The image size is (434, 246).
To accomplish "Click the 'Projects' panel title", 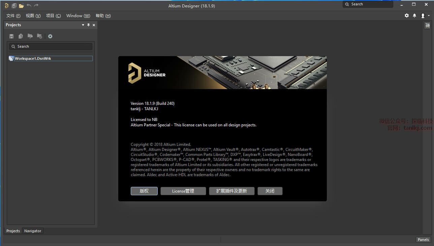I will point(13,25).
